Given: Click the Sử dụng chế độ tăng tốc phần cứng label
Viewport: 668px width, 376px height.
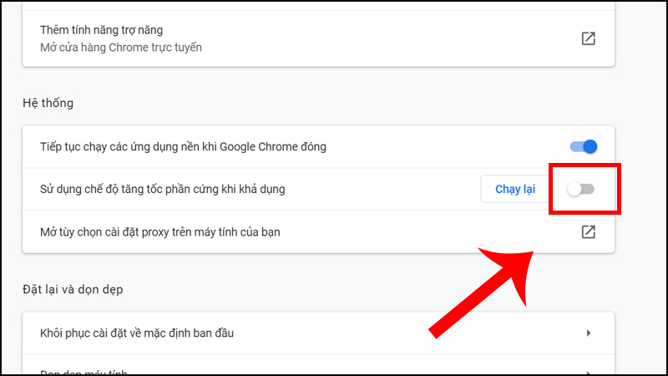Looking at the screenshot, I should pos(162,190).
